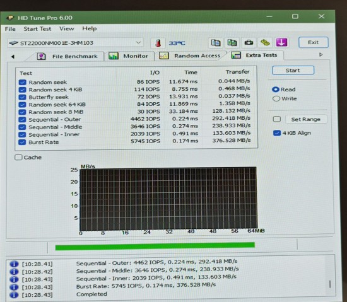This screenshot has height=302, width=347.
Task: Click the Extra Tests tab icon
Action: pos(236,55)
